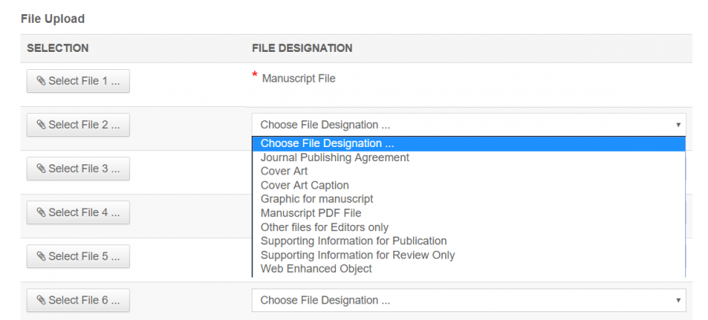Select 'Choose File Designation ...' highlighted option
This screenshot has width=708, height=320.
pyautogui.click(x=327, y=143)
